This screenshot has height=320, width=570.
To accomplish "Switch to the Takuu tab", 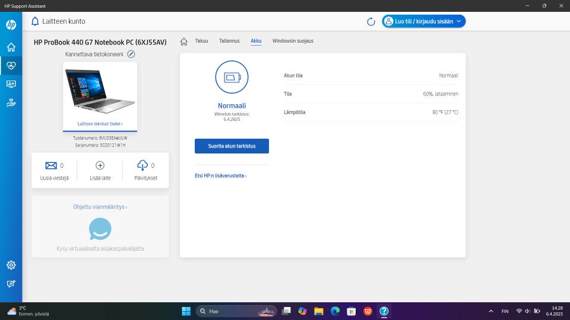I will pyautogui.click(x=202, y=41).
